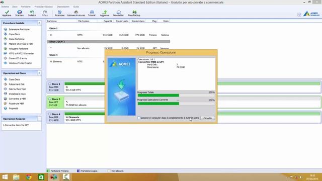This screenshot has height=181, width=322.
Task: Click Progresso Totale progress bar
Action: point(176,96)
